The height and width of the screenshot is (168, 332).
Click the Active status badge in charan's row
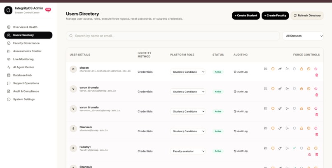click(218, 72)
